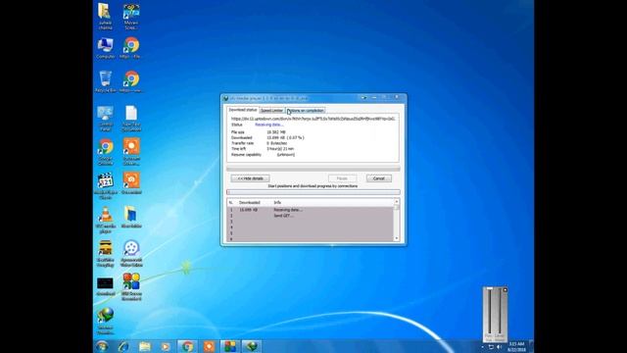
Task: Show hidden tray icons arrow
Action: pos(483,347)
